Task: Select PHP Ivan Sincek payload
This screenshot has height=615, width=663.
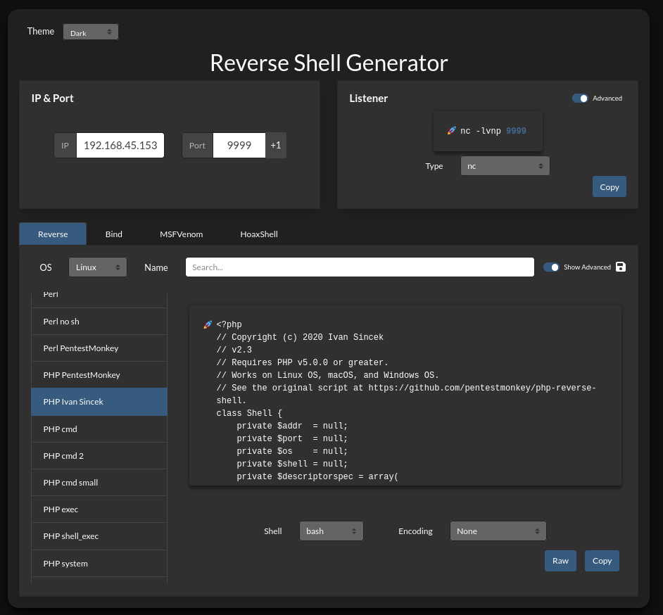Action: pyautogui.click(x=99, y=402)
